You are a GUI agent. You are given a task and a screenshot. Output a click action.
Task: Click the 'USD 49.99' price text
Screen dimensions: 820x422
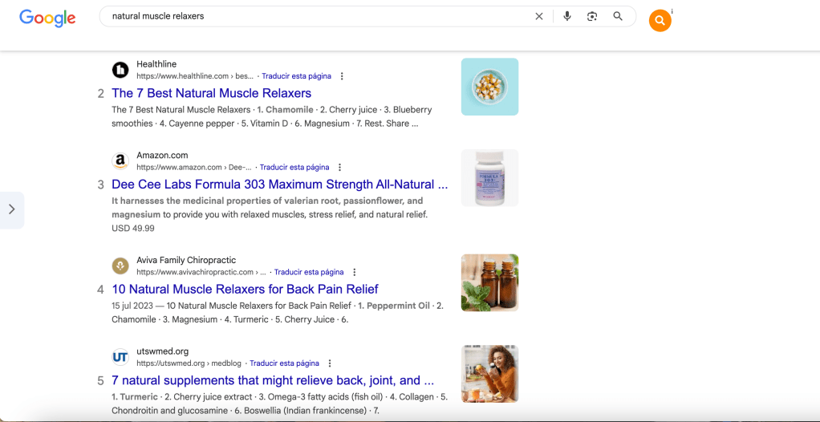tap(133, 229)
